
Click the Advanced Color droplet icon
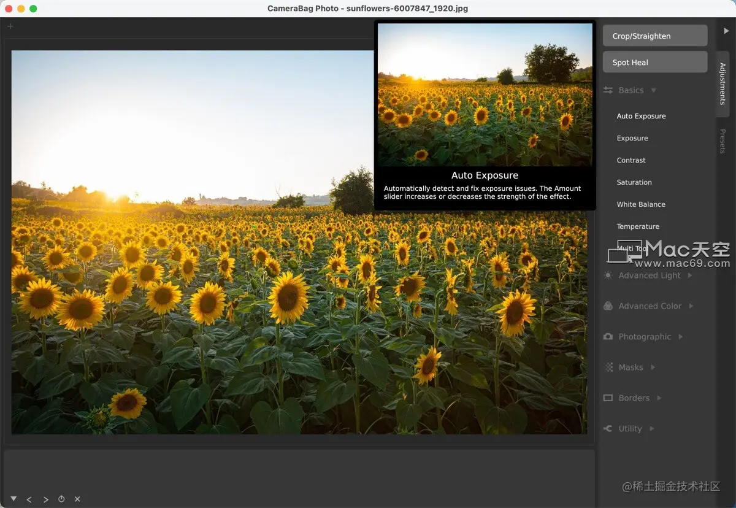pyautogui.click(x=608, y=306)
